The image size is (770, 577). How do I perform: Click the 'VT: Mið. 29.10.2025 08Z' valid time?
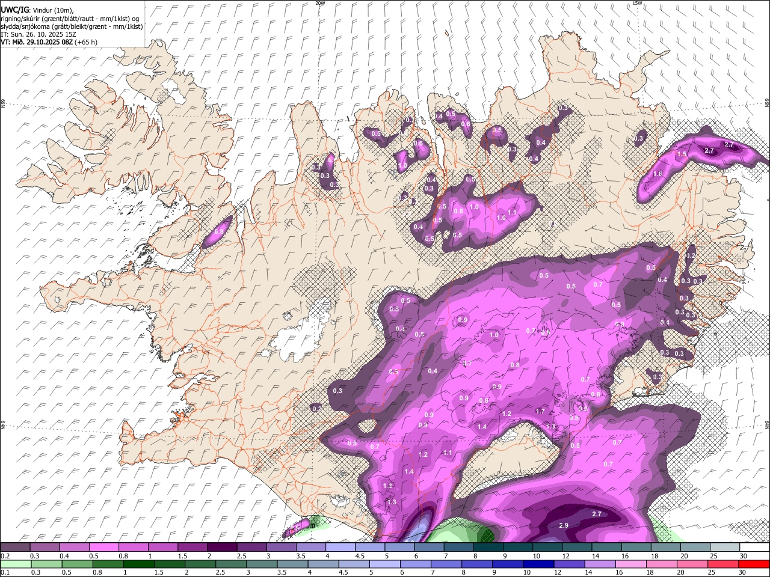(37, 42)
